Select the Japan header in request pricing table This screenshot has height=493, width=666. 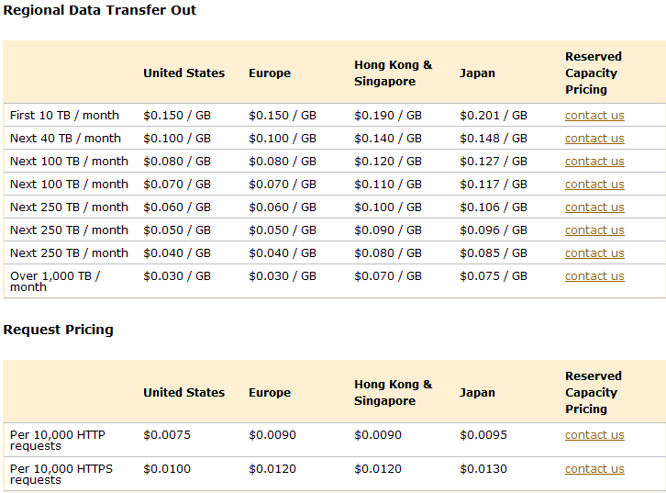click(x=477, y=393)
